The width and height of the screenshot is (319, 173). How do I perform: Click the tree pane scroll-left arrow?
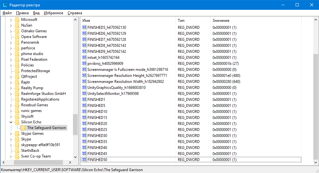3,162
